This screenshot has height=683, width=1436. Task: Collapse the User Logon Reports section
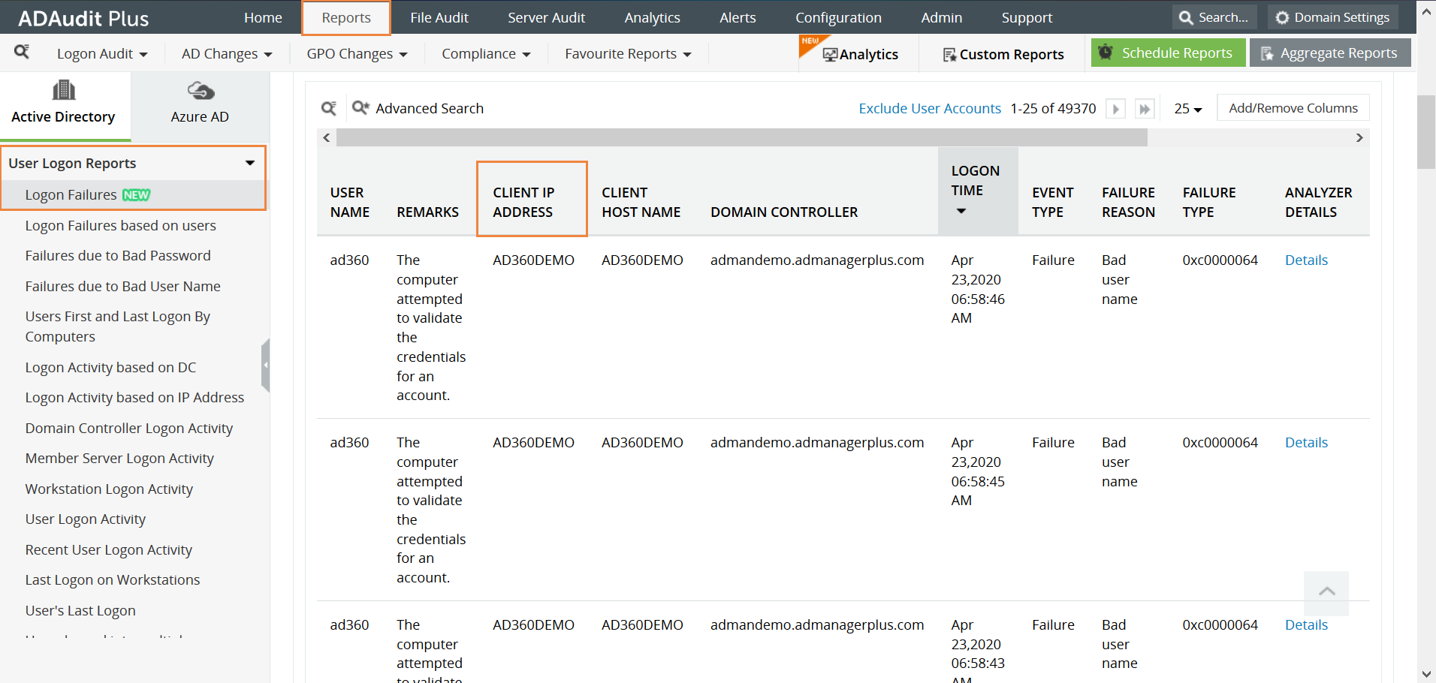coord(250,163)
